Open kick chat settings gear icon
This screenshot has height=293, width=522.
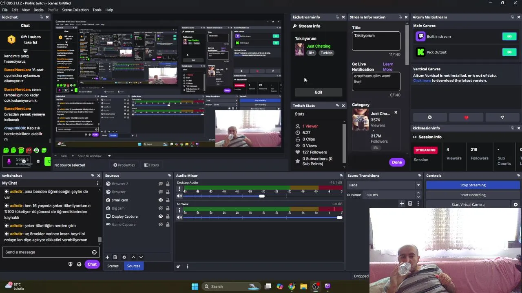click(38, 162)
